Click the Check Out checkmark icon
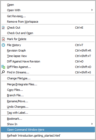The image size is (96, 140). [3, 28]
